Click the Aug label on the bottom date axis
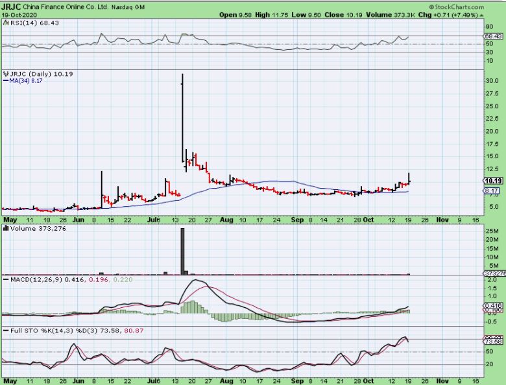Screen dimensions: 506x385 tap(226, 381)
